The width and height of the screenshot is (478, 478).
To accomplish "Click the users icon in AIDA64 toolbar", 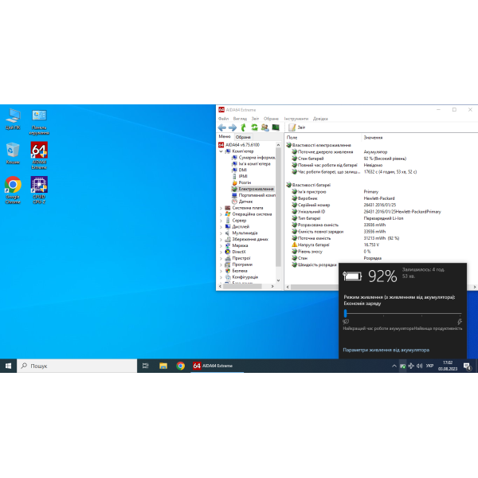I will [265, 127].
